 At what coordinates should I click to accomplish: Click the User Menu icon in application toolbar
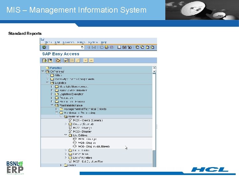pyautogui.click(x=44, y=60)
